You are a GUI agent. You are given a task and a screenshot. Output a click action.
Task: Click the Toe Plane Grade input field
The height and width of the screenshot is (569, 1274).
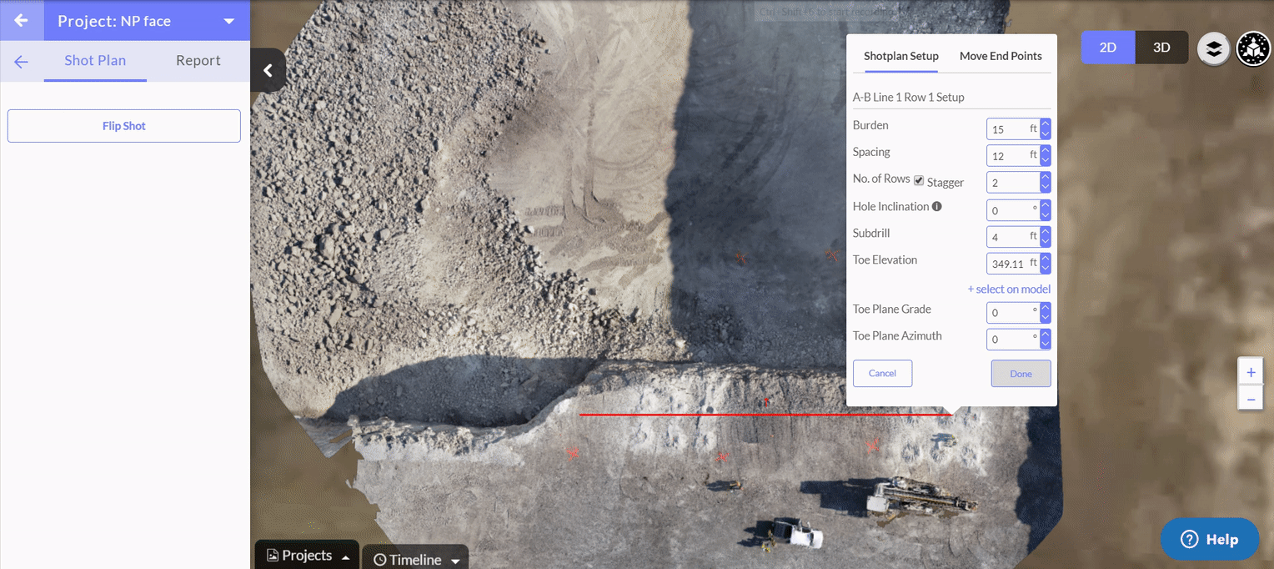point(1013,313)
